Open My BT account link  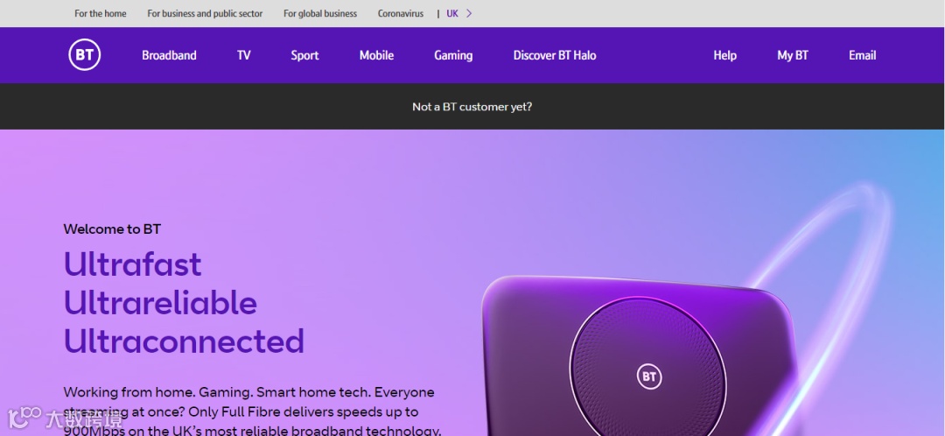click(x=793, y=55)
